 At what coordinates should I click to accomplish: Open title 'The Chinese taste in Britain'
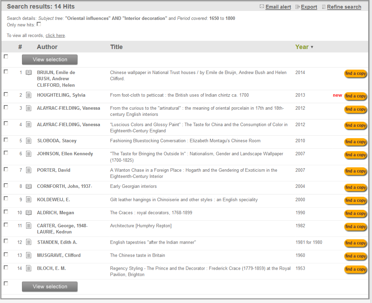(137, 255)
